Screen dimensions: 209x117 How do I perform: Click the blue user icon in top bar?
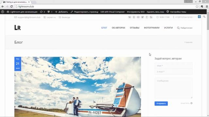[199, 17]
